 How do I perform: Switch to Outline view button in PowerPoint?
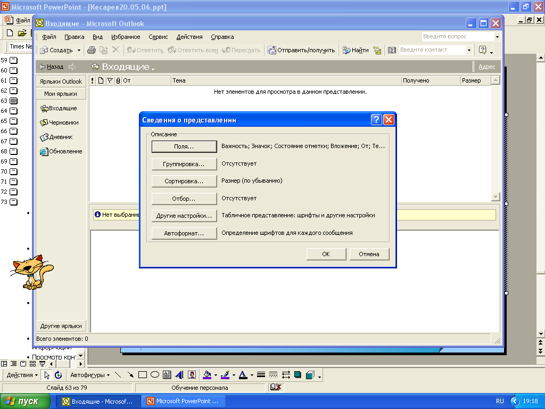pos(13,364)
